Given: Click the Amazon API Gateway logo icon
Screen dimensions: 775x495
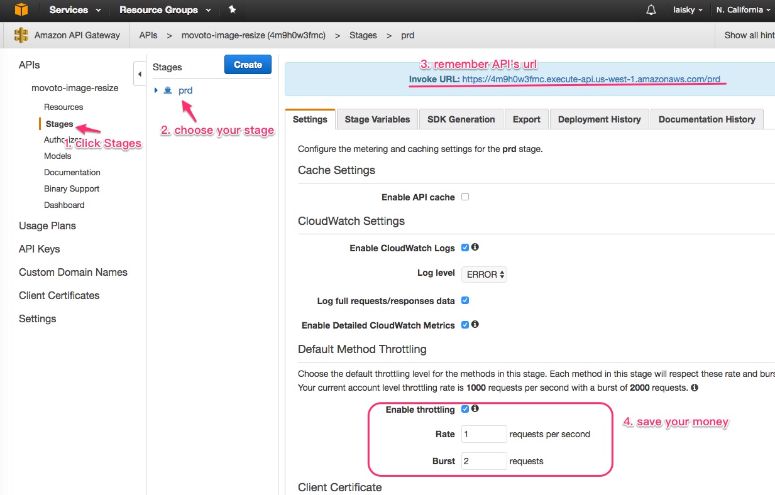Looking at the screenshot, I should coord(21,35).
